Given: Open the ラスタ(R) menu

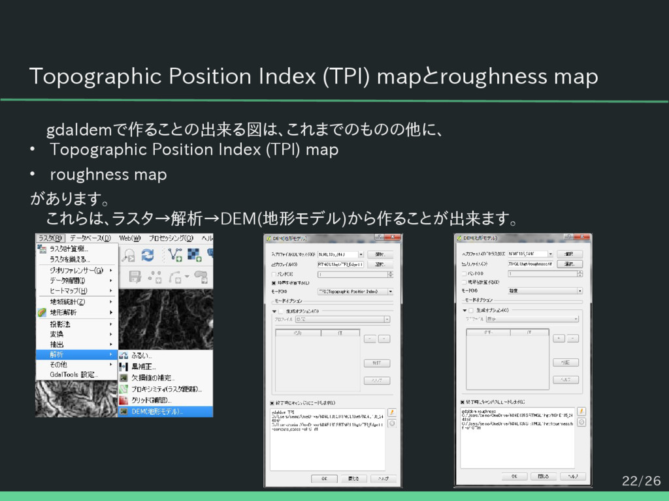Looking at the screenshot, I should [50, 238].
